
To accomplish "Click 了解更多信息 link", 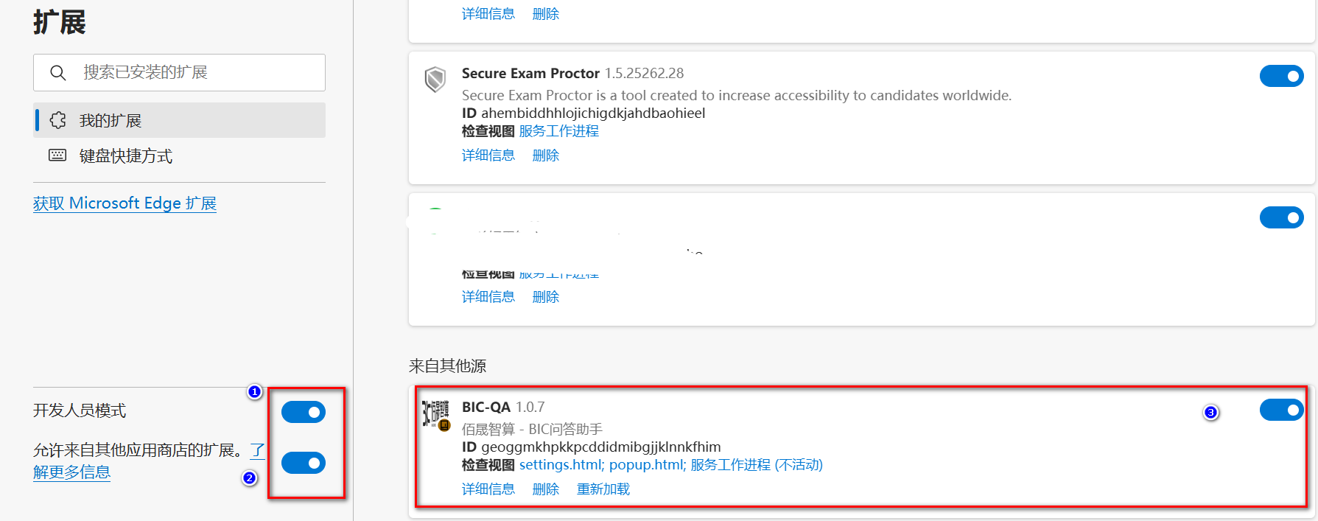I will pos(72,472).
